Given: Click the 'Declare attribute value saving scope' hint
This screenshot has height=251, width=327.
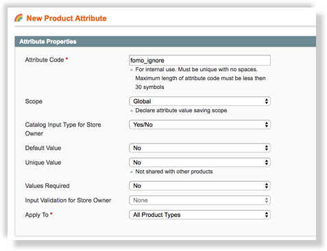Looking at the screenshot, I should tap(181, 110).
